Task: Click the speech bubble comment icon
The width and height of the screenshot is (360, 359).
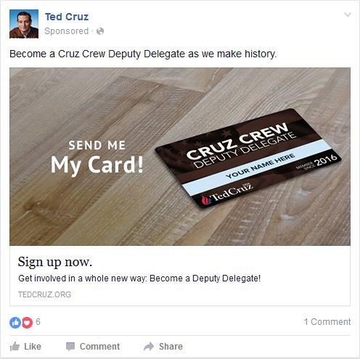Action: click(70, 347)
